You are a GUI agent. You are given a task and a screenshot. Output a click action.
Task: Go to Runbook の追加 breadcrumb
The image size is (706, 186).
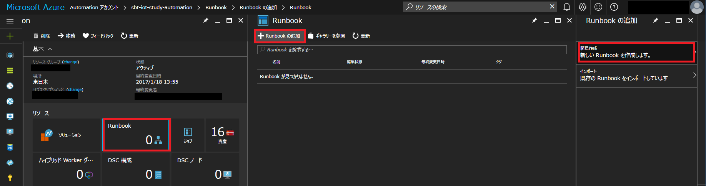pyautogui.click(x=258, y=7)
